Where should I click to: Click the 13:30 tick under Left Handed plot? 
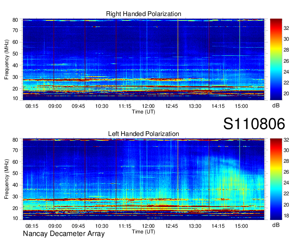point(195,226)
